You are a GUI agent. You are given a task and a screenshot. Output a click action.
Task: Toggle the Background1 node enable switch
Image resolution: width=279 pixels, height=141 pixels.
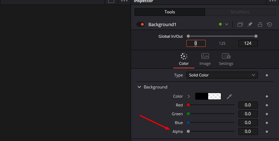coord(141,25)
